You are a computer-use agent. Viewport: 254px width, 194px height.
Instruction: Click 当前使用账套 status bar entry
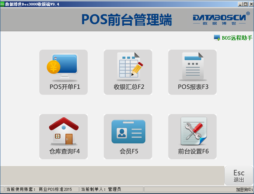tap(42, 189)
